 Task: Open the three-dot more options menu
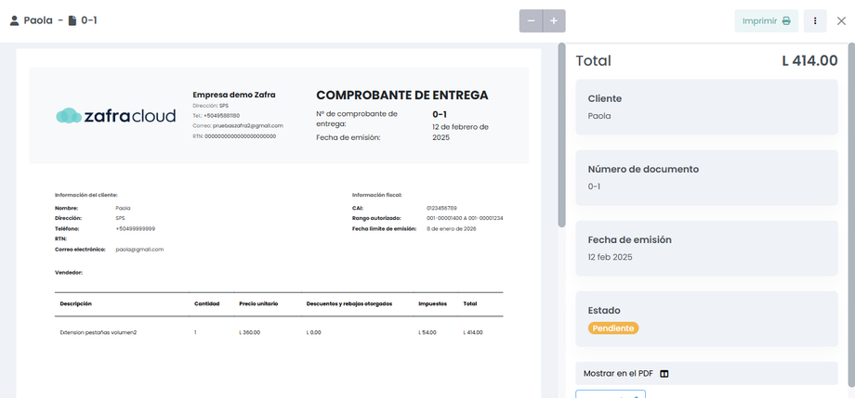(x=815, y=20)
